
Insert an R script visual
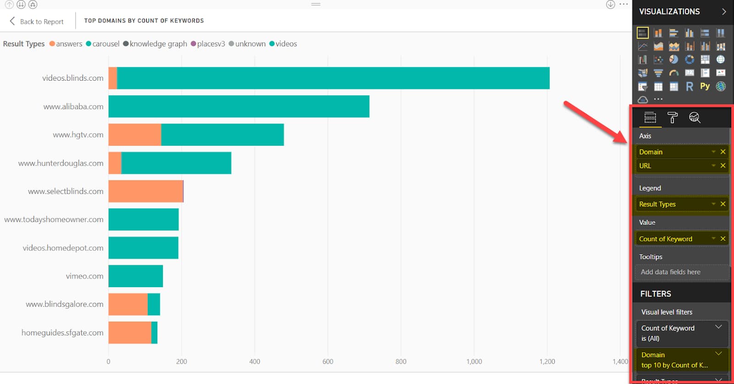click(x=690, y=86)
